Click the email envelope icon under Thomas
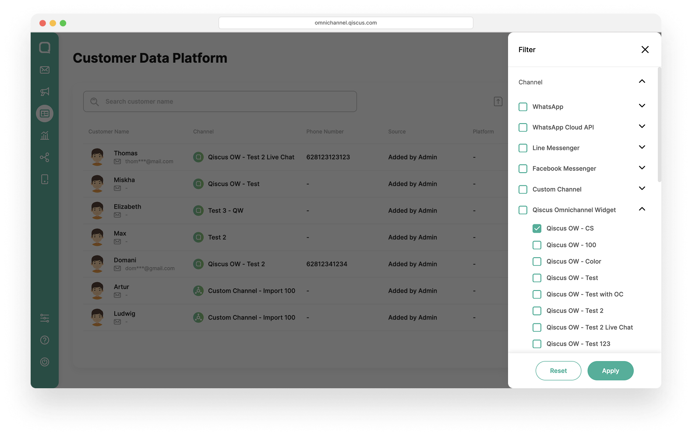The image size is (692, 436). click(x=117, y=162)
